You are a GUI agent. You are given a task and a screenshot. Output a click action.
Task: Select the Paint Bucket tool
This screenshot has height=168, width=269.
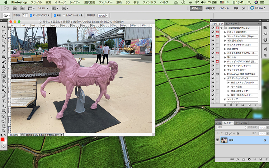click(4, 81)
